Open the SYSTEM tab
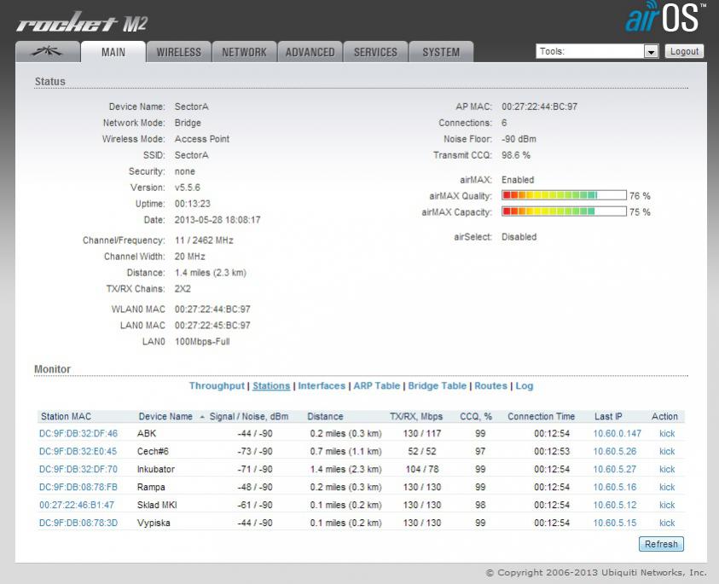719x584 pixels. 441,52
